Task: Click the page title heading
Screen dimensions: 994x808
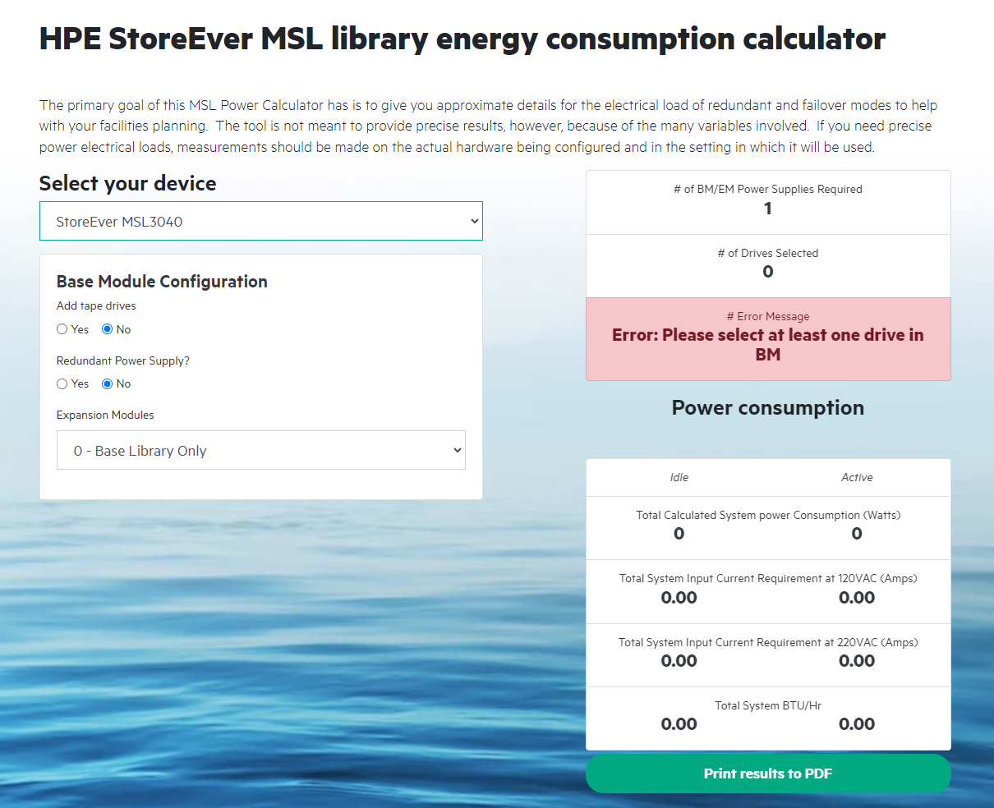Action: 462,39
